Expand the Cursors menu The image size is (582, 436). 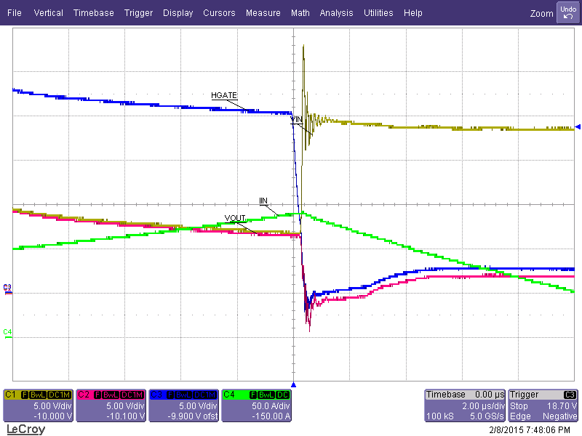click(219, 13)
